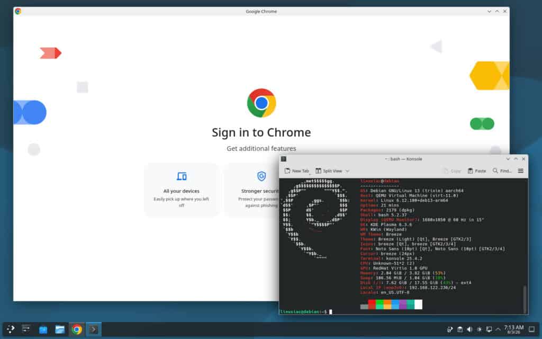
Task: Click the "All your devices" card title
Action: coord(182,191)
